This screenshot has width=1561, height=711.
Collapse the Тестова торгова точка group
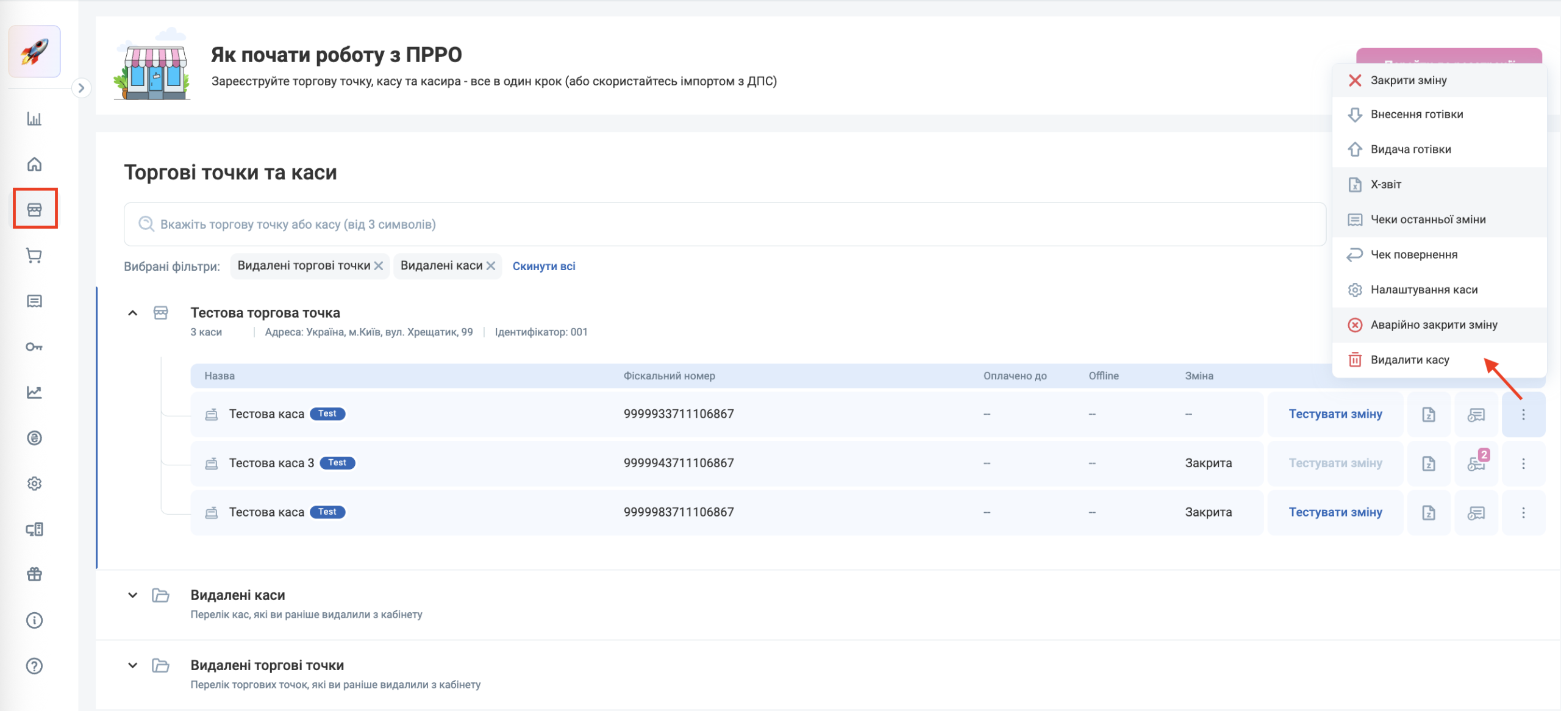click(x=132, y=313)
